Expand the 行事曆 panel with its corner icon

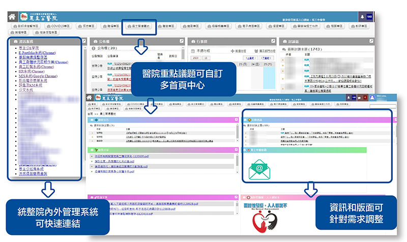[x=273, y=41]
